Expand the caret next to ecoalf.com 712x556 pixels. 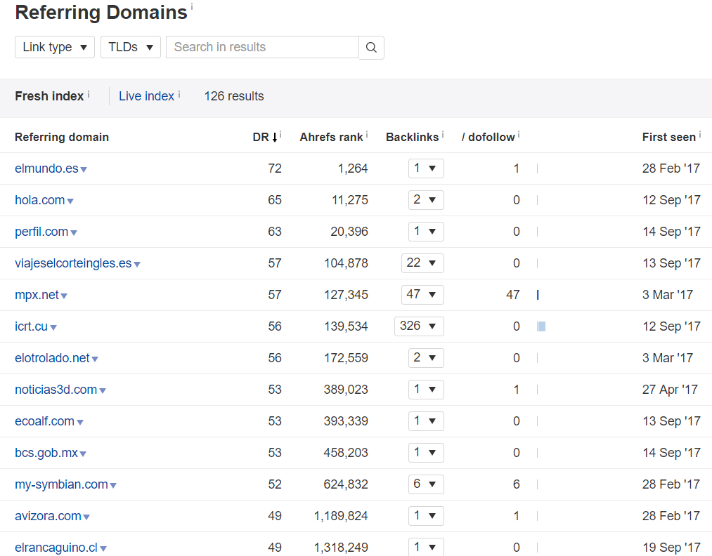[80, 422]
